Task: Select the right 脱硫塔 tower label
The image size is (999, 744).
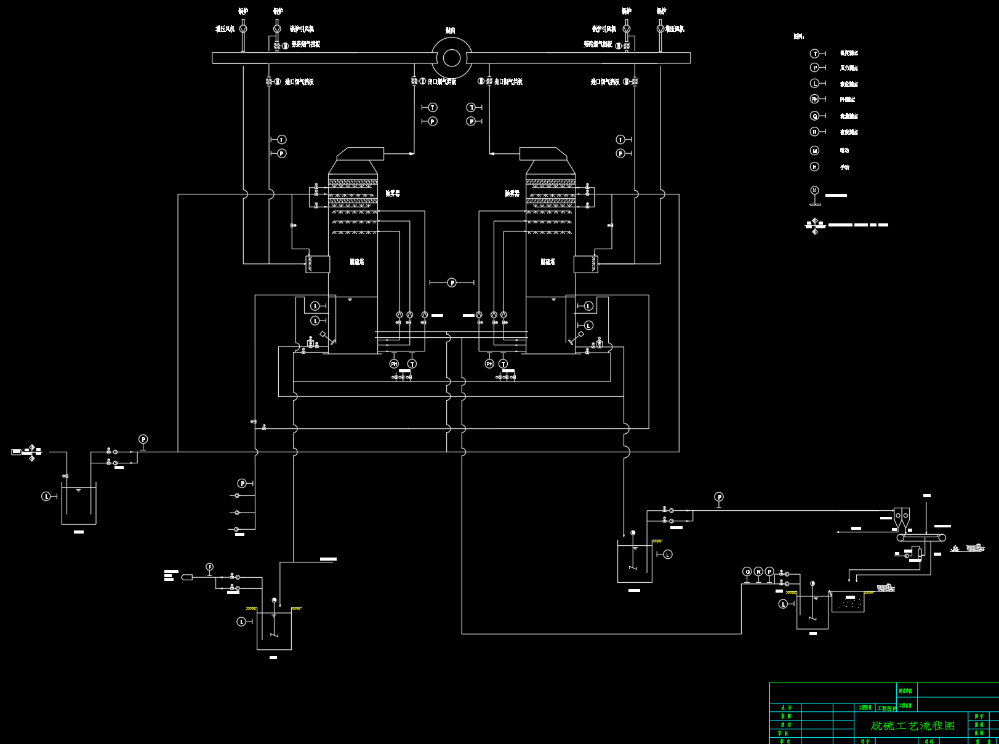Action: (x=548, y=262)
